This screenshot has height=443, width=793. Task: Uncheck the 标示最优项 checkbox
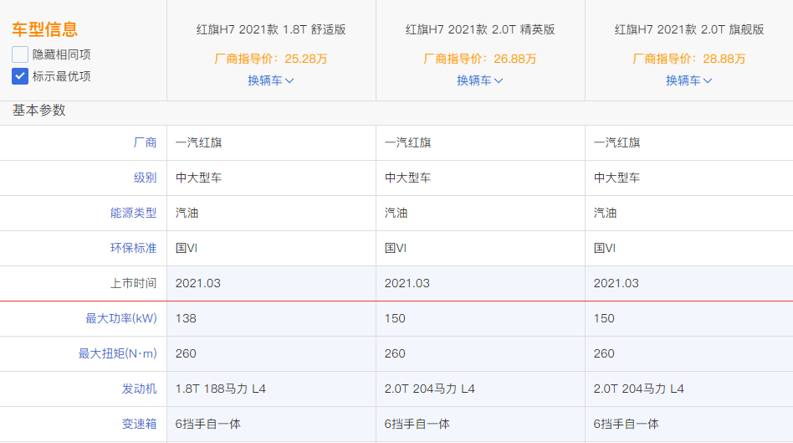(x=20, y=76)
